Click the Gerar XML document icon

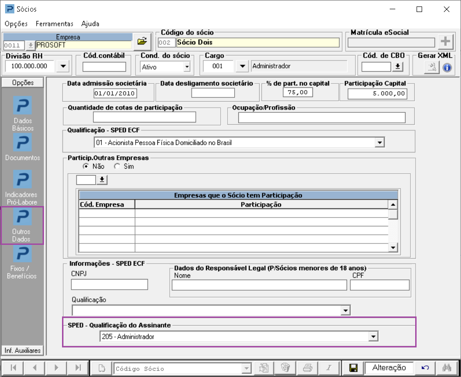tap(432, 67)
